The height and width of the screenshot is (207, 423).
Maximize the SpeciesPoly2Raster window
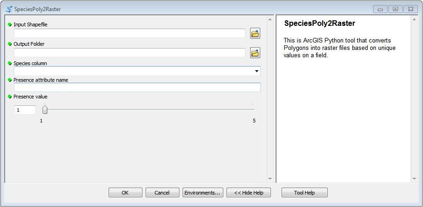[395, 9]
